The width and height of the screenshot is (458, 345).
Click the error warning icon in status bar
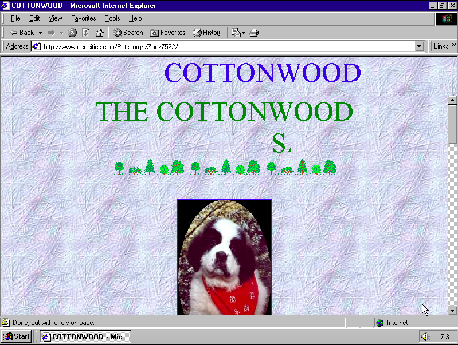pos(6,323)
